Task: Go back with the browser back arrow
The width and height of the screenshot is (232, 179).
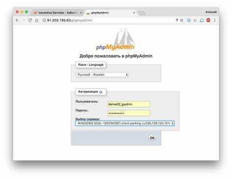Action: (x=17, y=20)
